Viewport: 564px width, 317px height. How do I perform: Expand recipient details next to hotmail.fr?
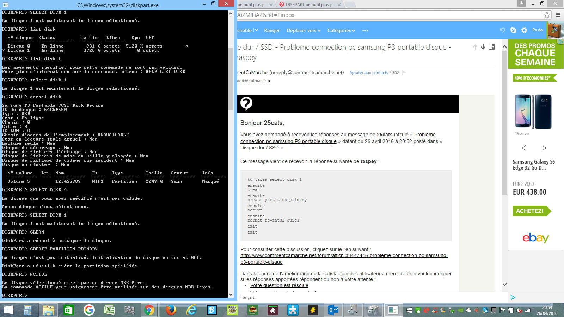tap(269, 81)
